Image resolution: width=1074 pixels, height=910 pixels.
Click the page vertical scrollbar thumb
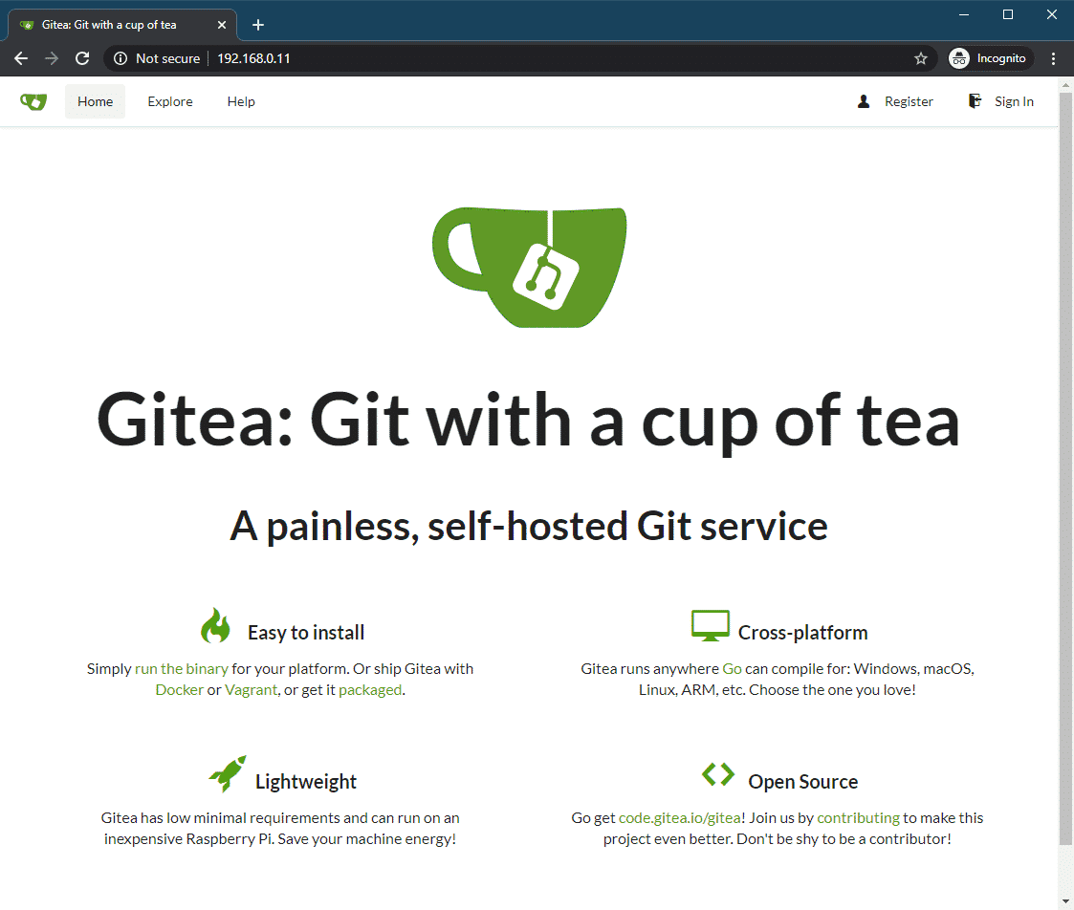(1065, 469)
